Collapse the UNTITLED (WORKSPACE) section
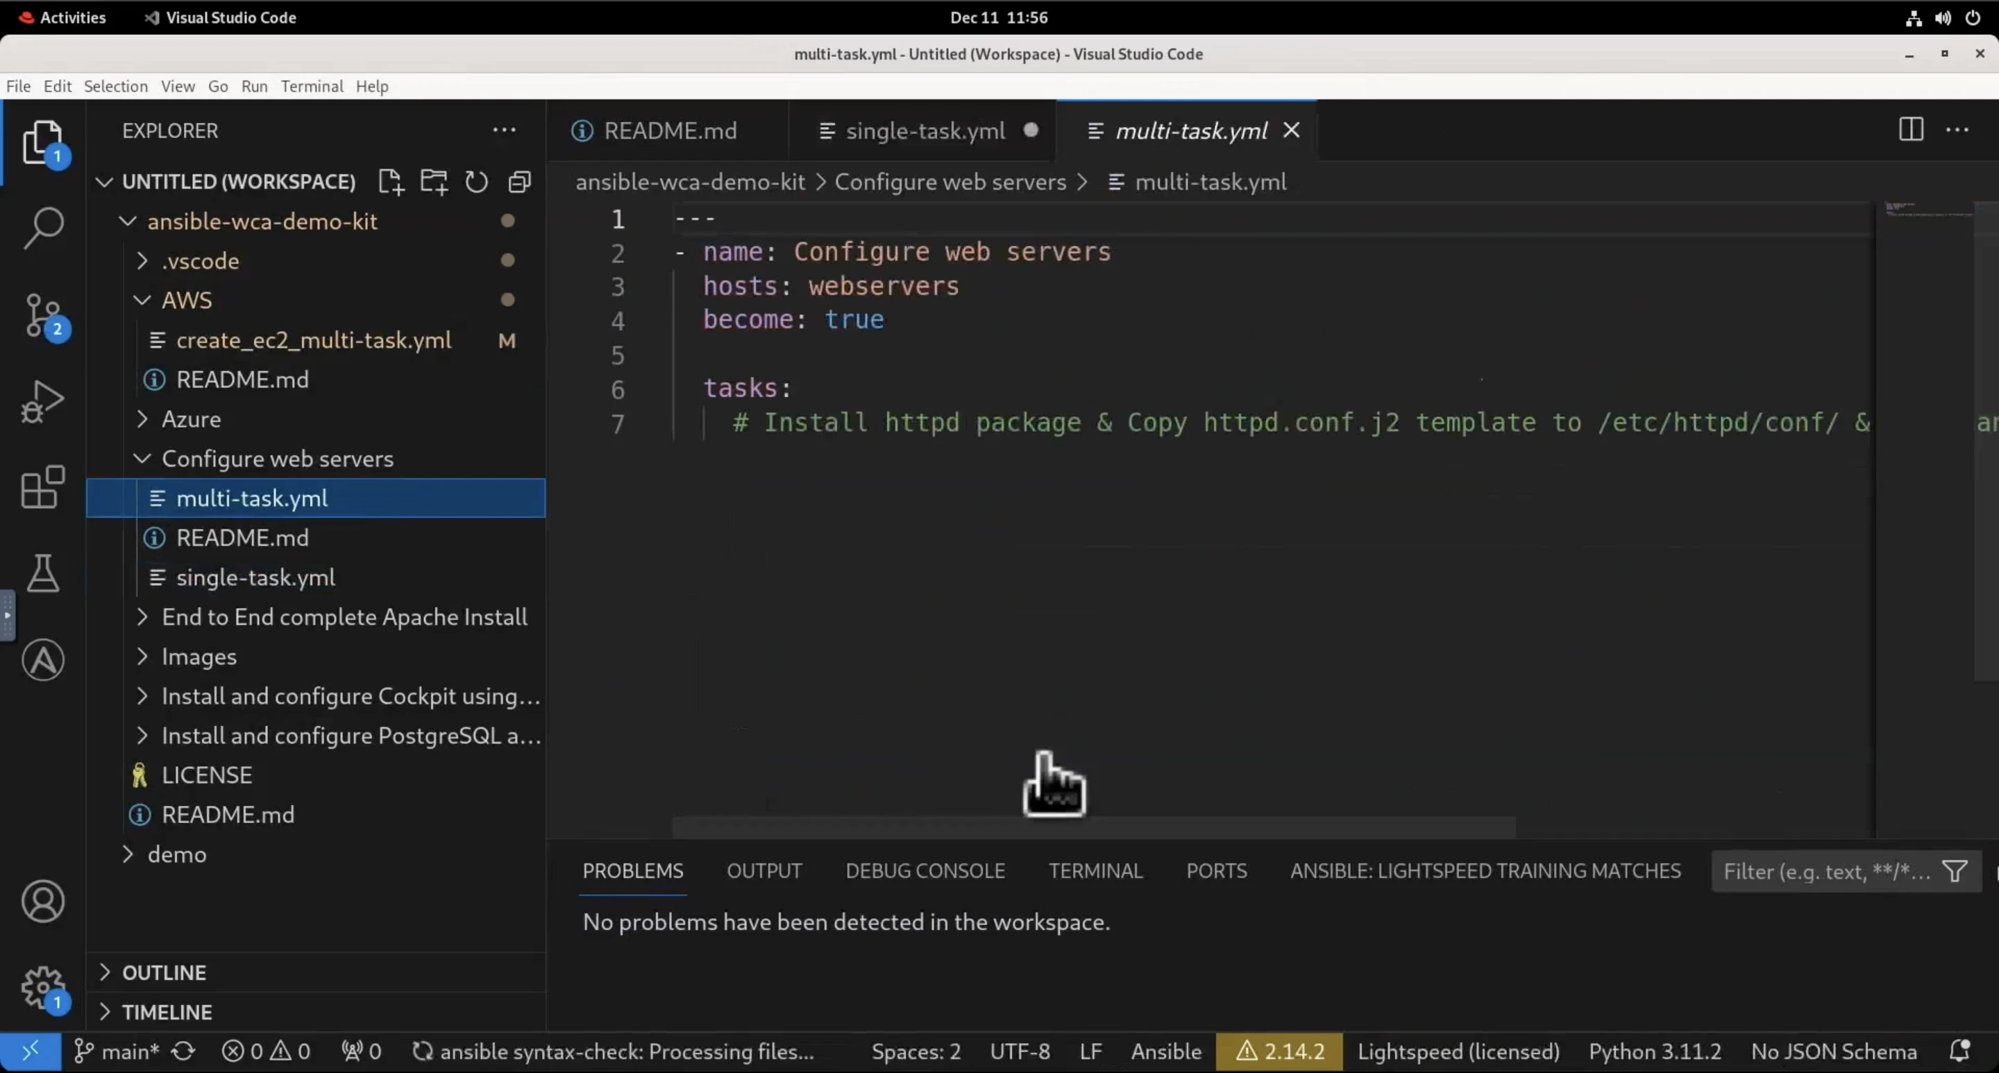The height and width of the screenshot is (1073, 1999). click(x=105, y=183)
